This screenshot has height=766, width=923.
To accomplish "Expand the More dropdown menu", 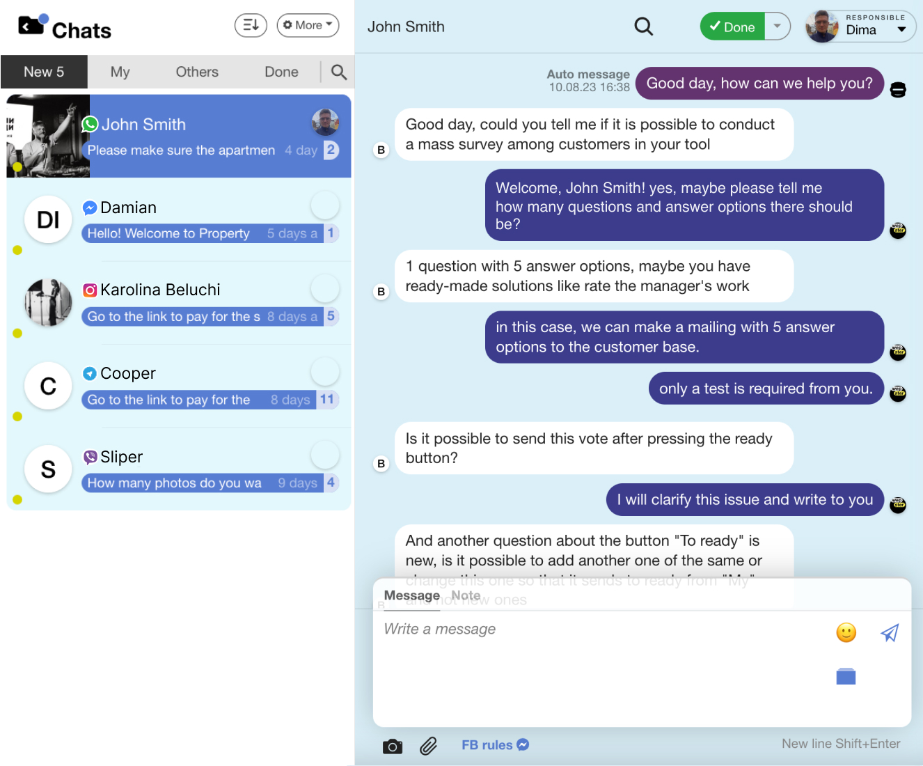I will (x=308, y=25).
